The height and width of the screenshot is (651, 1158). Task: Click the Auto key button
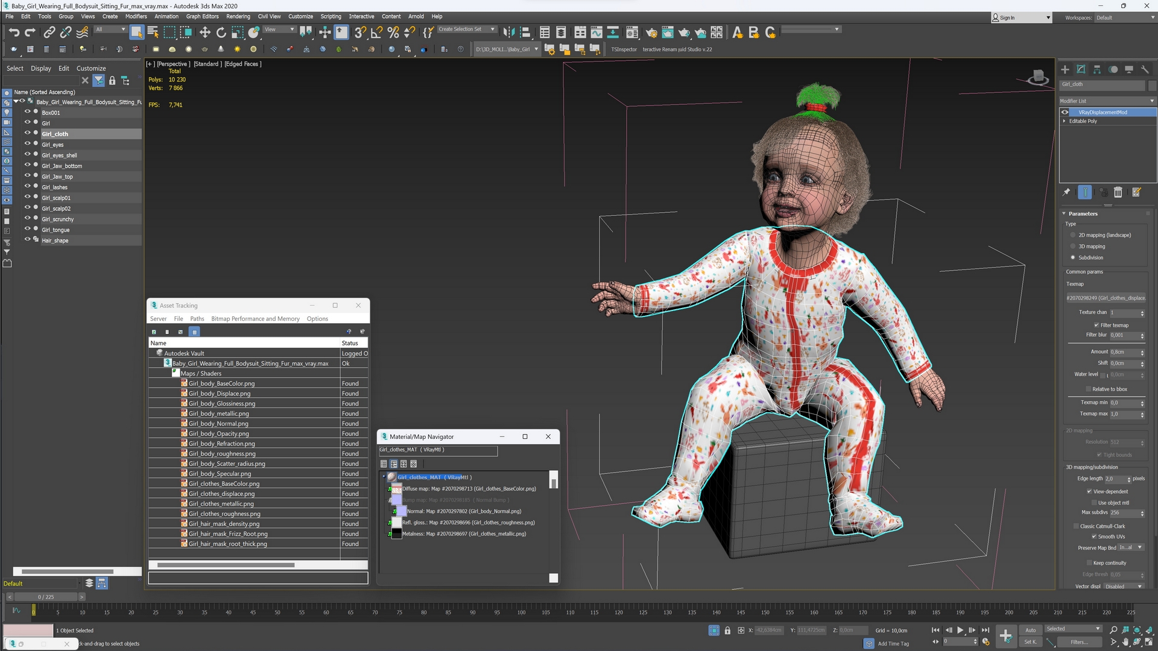pyautogui.click(x=1031, y=631)
